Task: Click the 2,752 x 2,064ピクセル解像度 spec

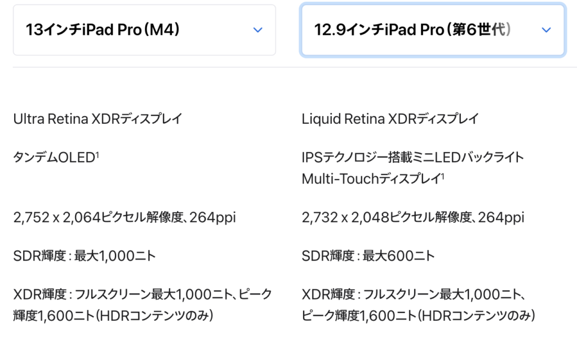Action: [124, 217]
